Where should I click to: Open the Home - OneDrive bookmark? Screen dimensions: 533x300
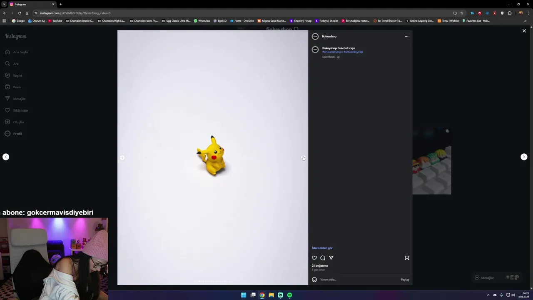(242, 20)
